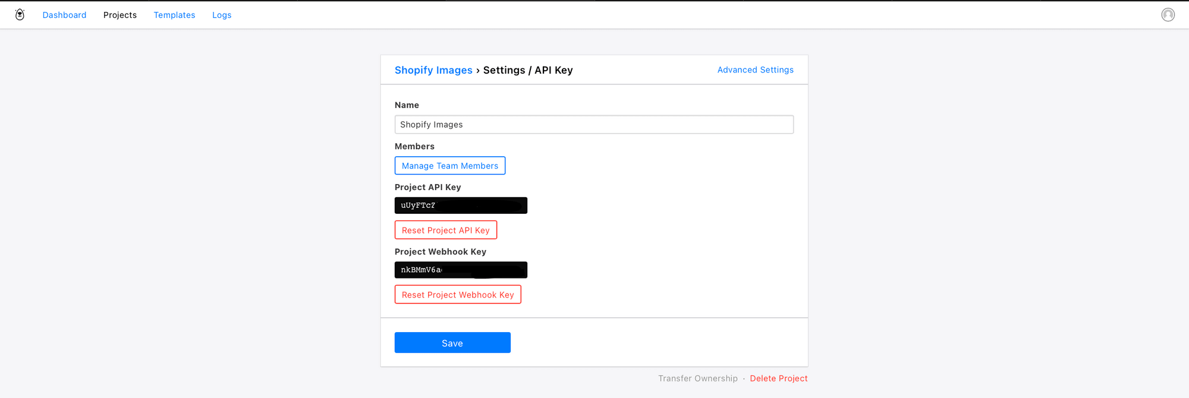The width and height of the screenshot is (1189, 398).
Task: Open Advanced Settings link
Action: point(755,70)
